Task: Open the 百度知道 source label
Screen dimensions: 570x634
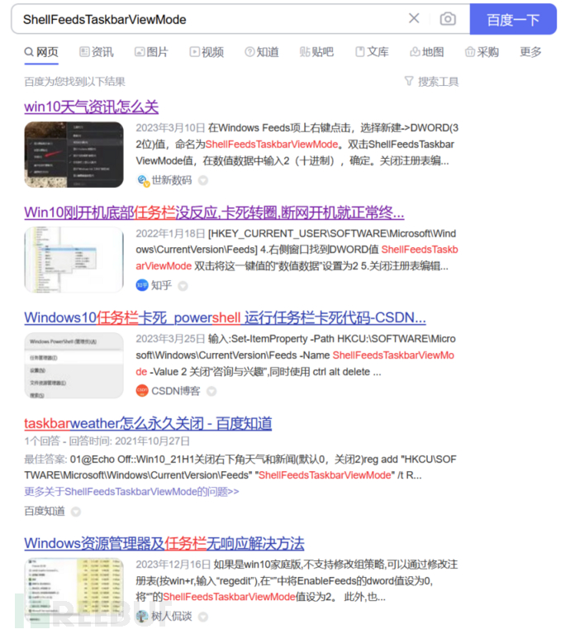Action: click(45, 511)
